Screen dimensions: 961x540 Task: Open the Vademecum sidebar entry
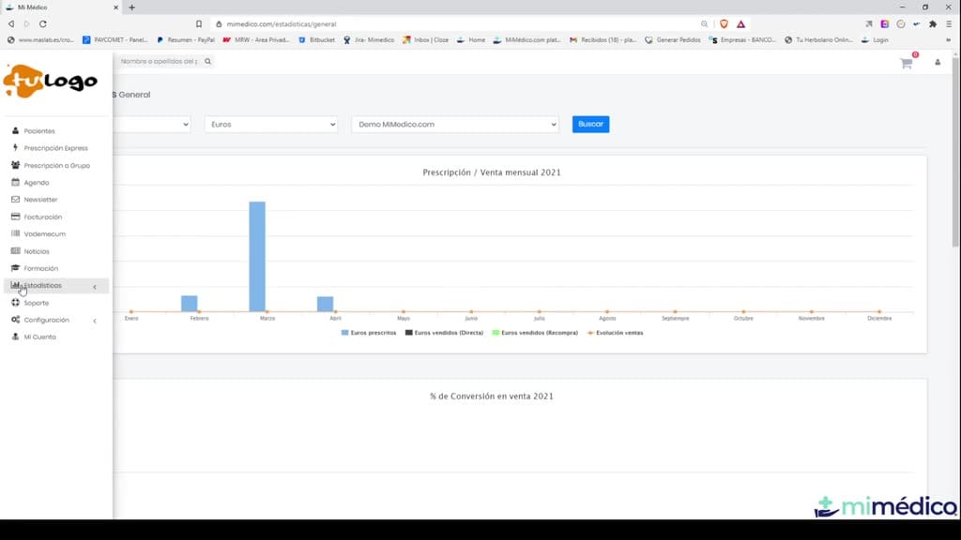tap(44, 233)
